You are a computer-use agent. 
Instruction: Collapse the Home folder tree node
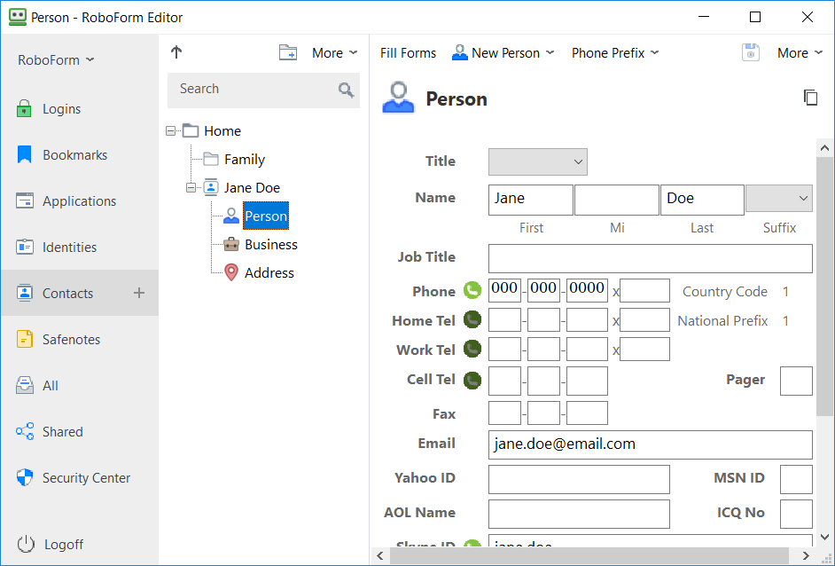(170, 130)
